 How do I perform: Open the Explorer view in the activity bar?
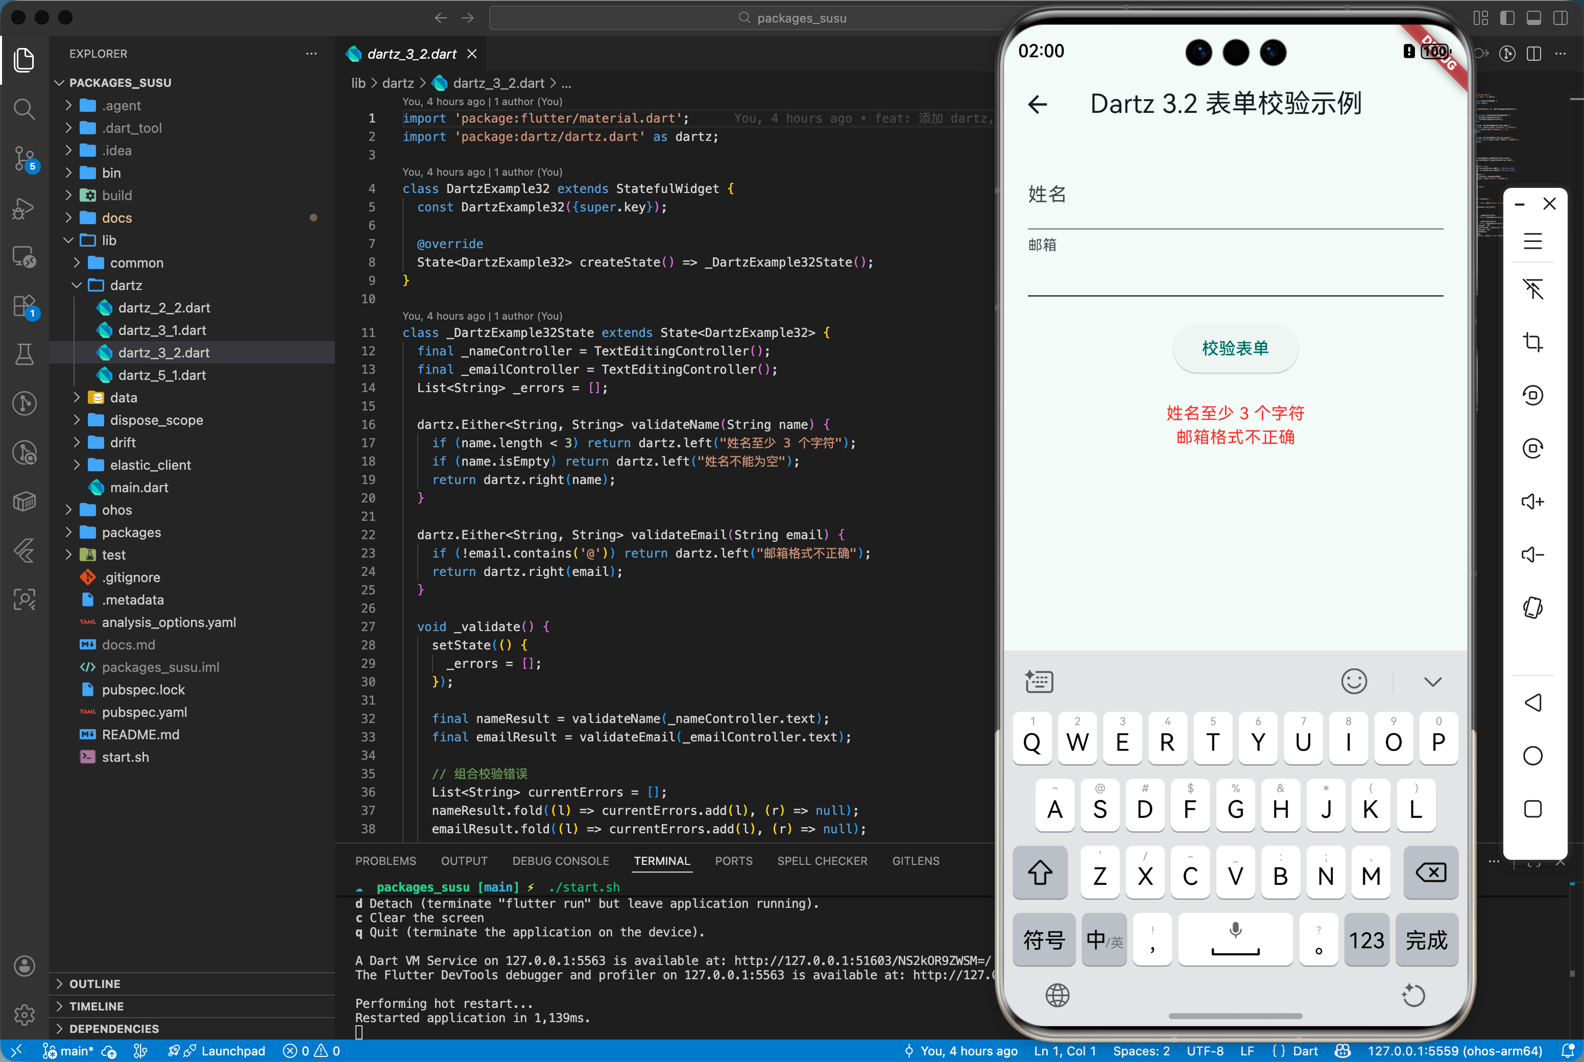(x=25, y=60)
